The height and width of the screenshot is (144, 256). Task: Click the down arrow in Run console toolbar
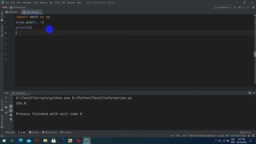(11, 102)
